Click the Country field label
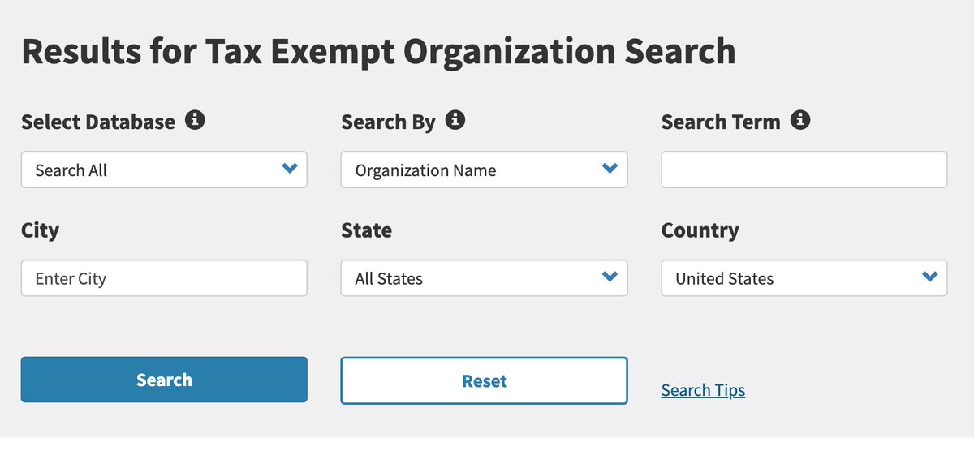The image size is (974, 455). tap(700, 230)
